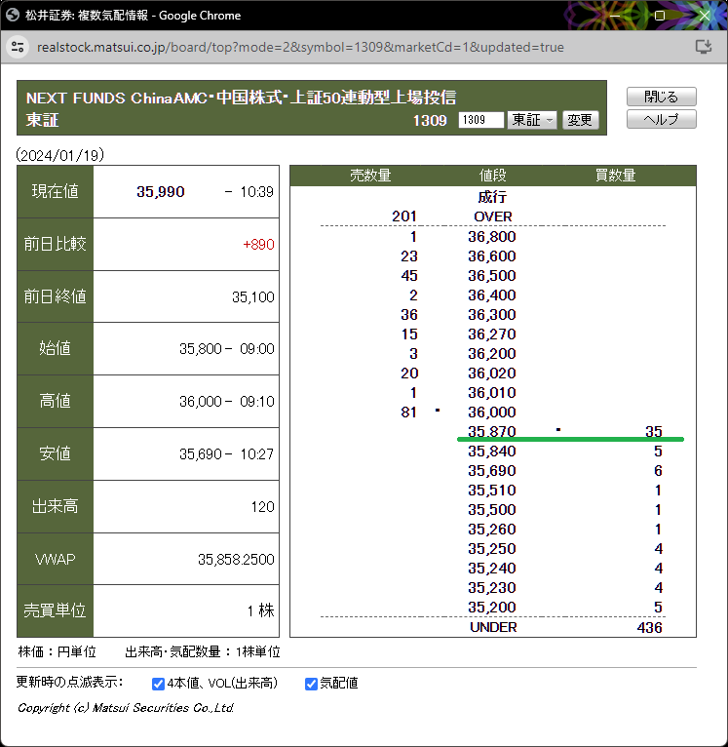The height and width of the screenshot is (747, 728).
Task: Click the price 36,500 row
Action: [492, 275]
